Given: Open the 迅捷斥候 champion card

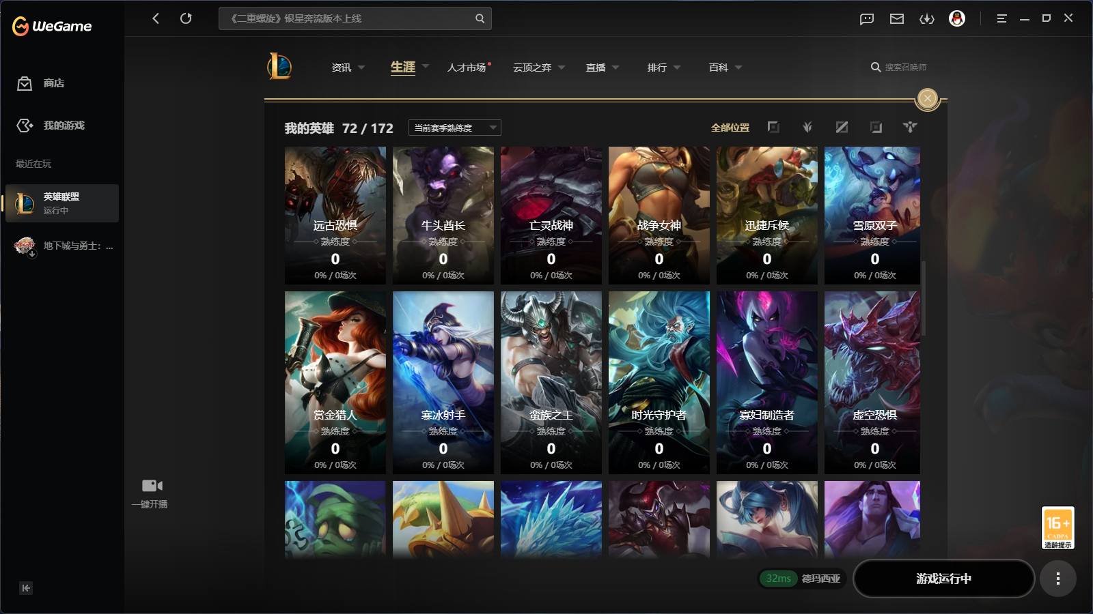Looking at the screenshot, I should point(767,216).
